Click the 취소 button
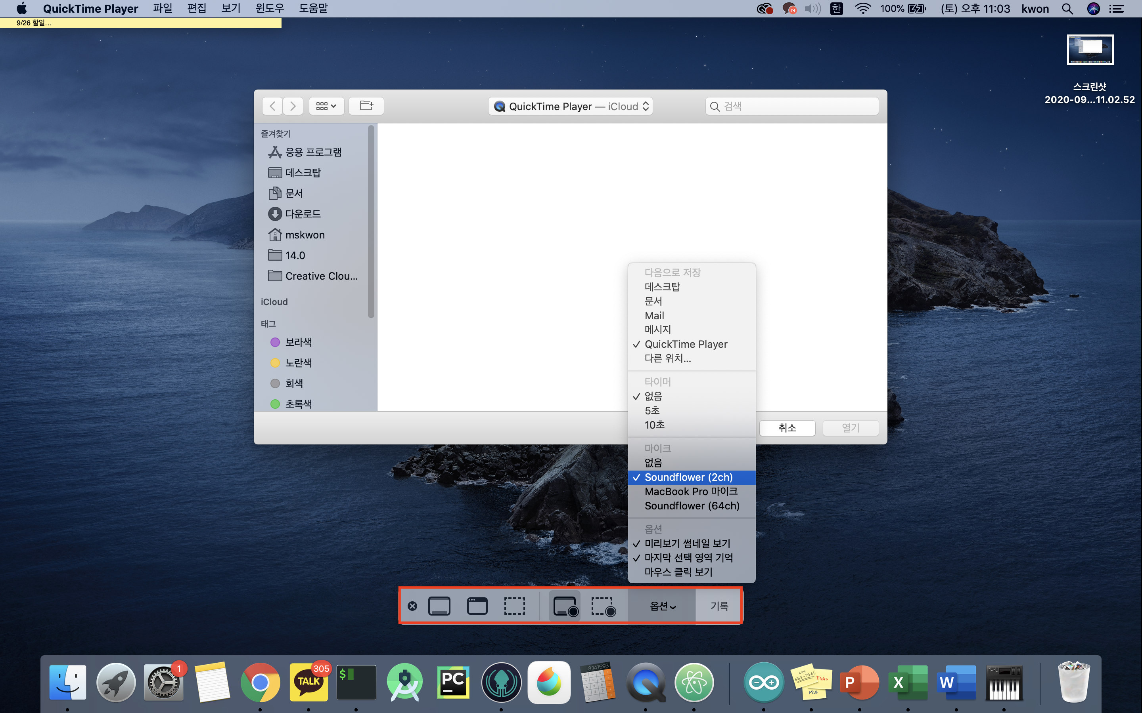This screenshot has width=1142, height=713. click(787, 428)
